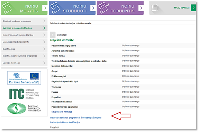Click Grįžti atgal link

(x=62, y=35)
